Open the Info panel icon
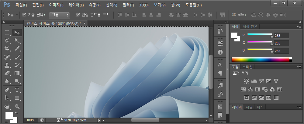304x124 pixels. 220,52
